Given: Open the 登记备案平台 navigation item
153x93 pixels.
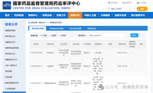Looking at the screenshot, I should click(x=138, y=15).
